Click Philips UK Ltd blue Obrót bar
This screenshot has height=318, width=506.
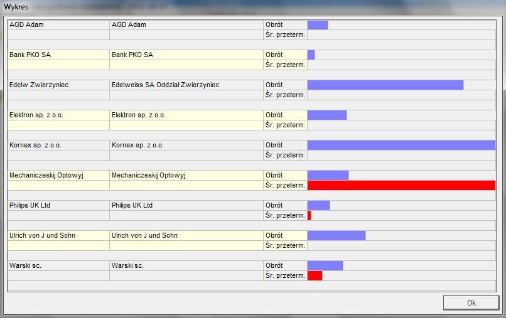(318, 206)
